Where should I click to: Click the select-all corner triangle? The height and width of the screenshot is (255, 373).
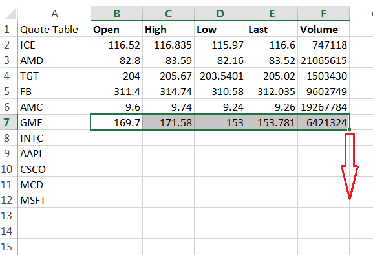(10, 14)
